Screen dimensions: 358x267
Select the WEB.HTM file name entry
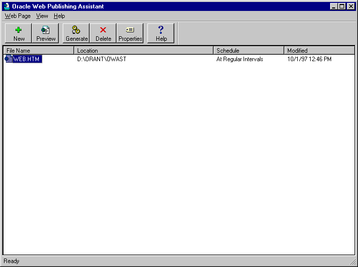[27, 59]
